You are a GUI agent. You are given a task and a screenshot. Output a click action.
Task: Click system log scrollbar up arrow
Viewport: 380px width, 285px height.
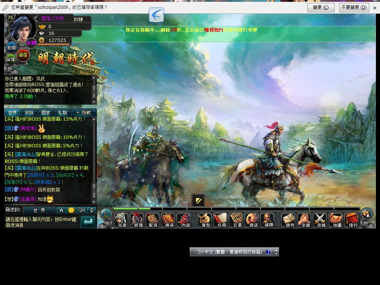pyautogui.click(x=94, y=78)
